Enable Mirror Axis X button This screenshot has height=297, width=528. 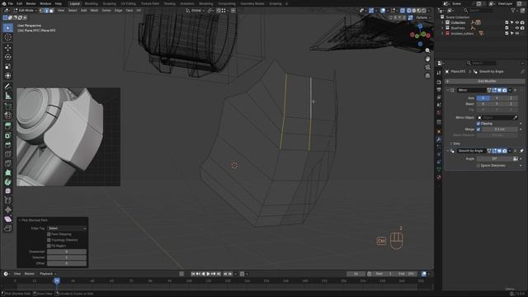pos(483,98)
